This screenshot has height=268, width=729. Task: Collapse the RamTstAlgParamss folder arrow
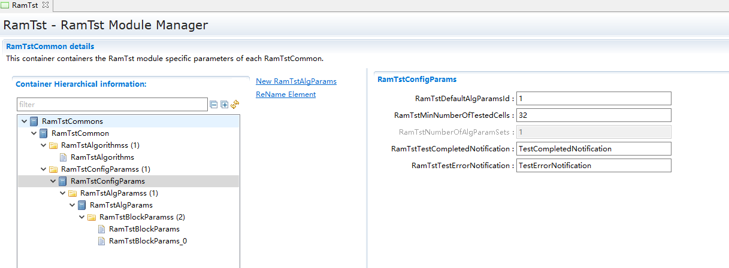pyautogui.click(x=62, y=193)
